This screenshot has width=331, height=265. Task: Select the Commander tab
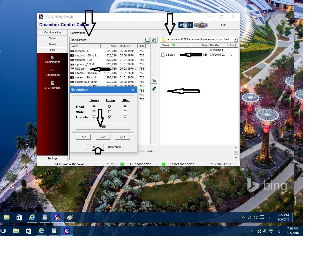78,33
